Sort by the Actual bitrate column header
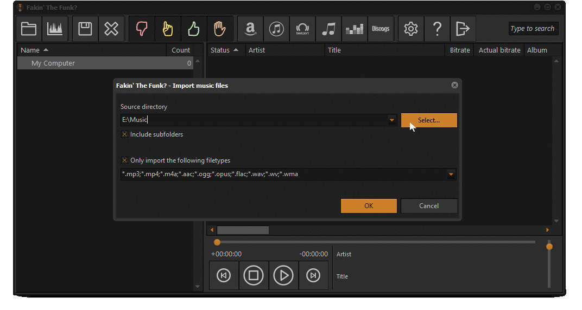 499,50
